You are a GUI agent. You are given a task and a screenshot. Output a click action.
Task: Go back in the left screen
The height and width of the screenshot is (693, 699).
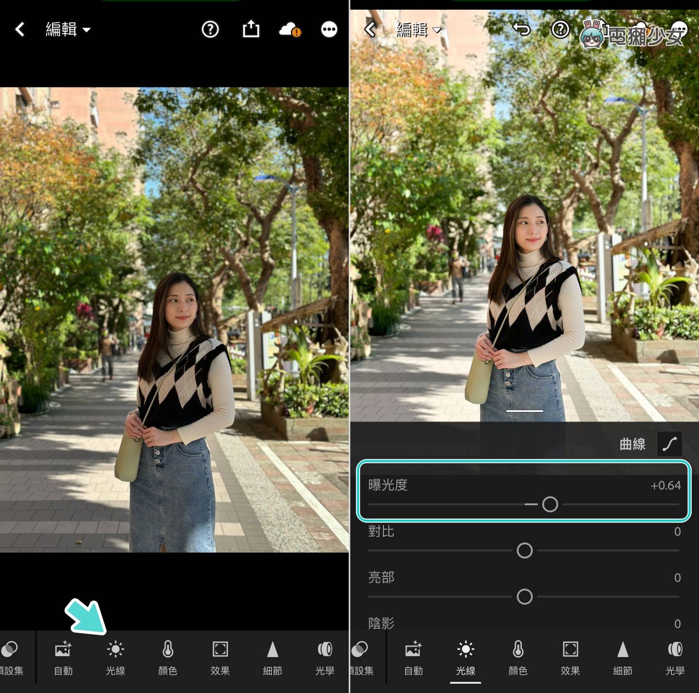tap(19, 30)
